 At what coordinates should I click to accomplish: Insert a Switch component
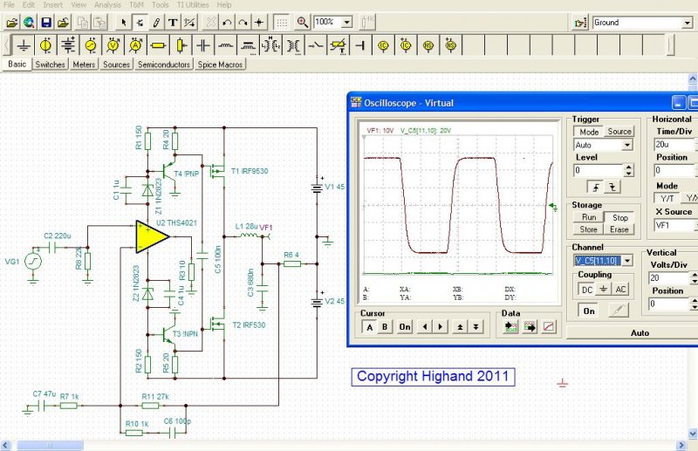tap(316, 45)
